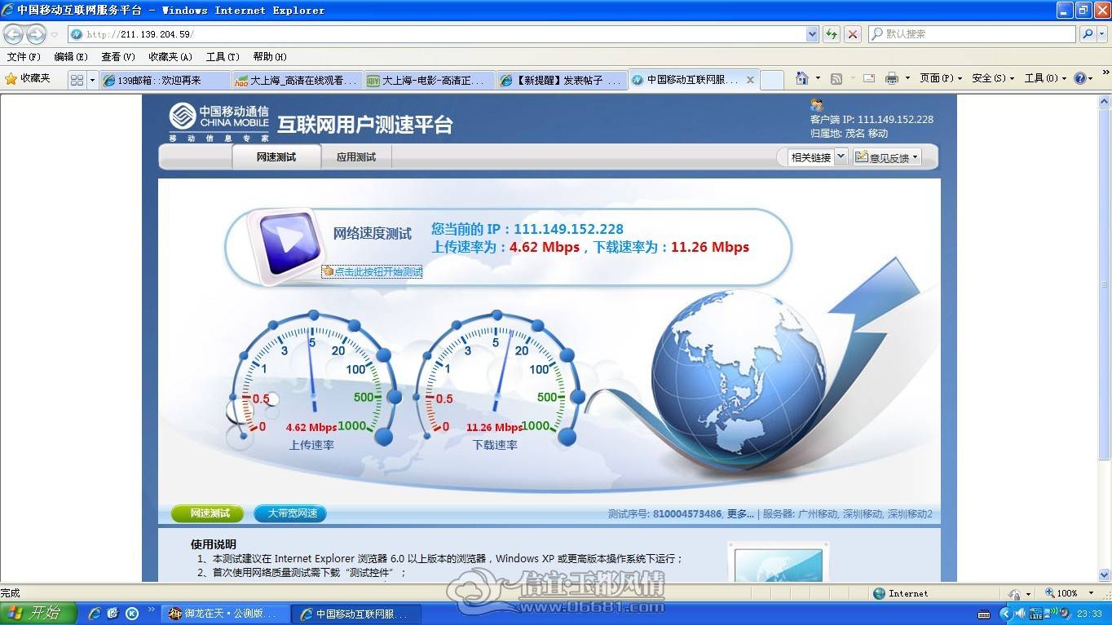The image size is (1112, 625).
Task: Open Favorites star button 收藏夹
Action: pos(29,78)
